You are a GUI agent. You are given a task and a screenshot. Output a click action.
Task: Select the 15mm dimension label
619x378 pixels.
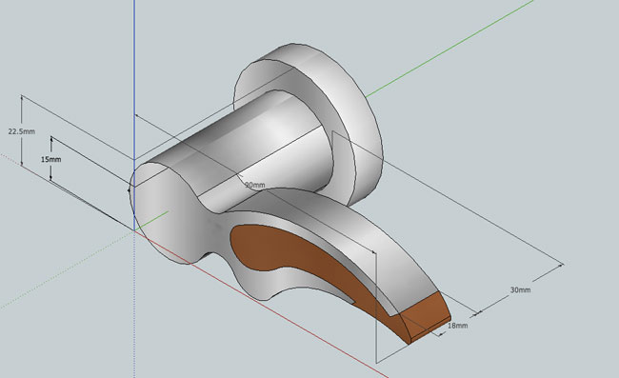click(x=50, y=159)
